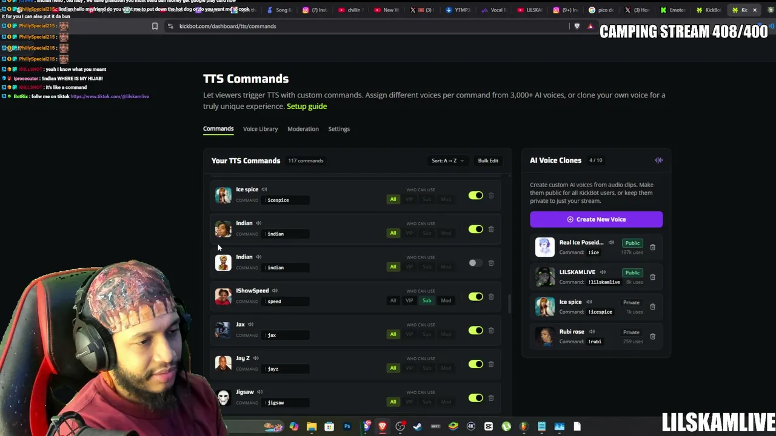
Task: Toggle off the IShowSpeed command
Action: click(475, 297)
